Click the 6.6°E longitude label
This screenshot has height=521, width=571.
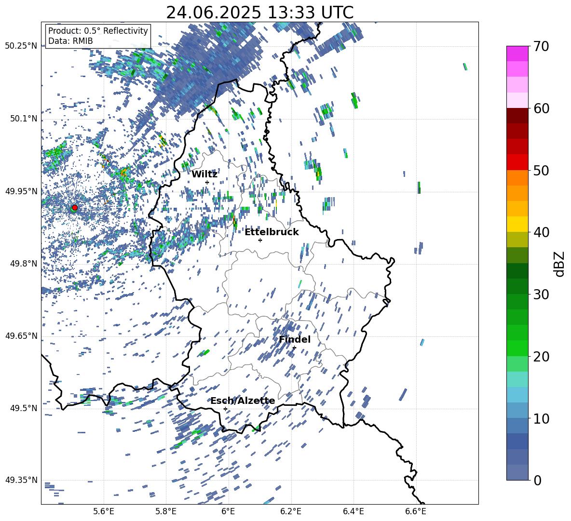tap(416, 511)
